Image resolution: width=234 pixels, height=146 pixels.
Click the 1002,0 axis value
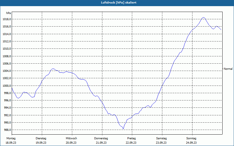tap(7, 78)
